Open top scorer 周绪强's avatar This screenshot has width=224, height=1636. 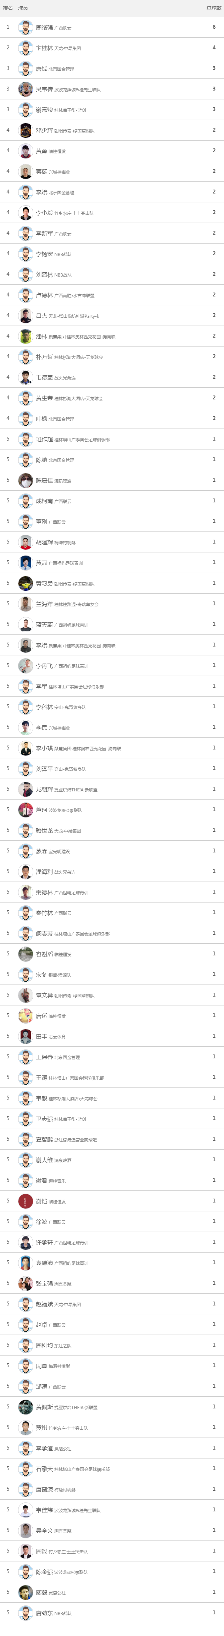click(x=26, y=27)
